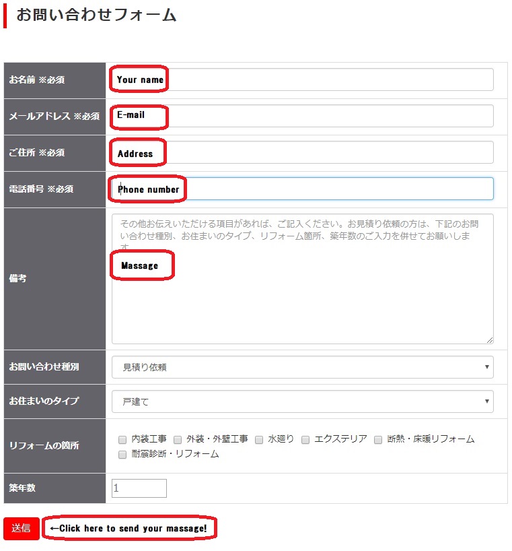Check the 耐震診断・リフォーム checkbox
Screen dimensions: 512x551
122,455
